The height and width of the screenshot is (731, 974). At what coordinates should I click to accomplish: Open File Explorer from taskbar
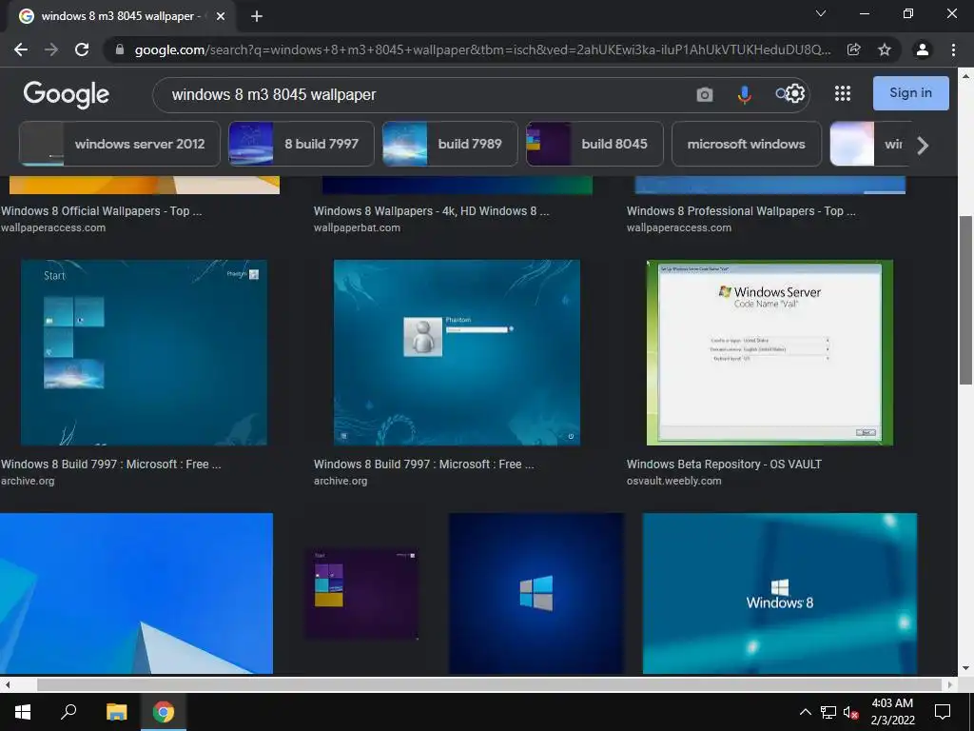pyautogui.click(x=116, y=712)
